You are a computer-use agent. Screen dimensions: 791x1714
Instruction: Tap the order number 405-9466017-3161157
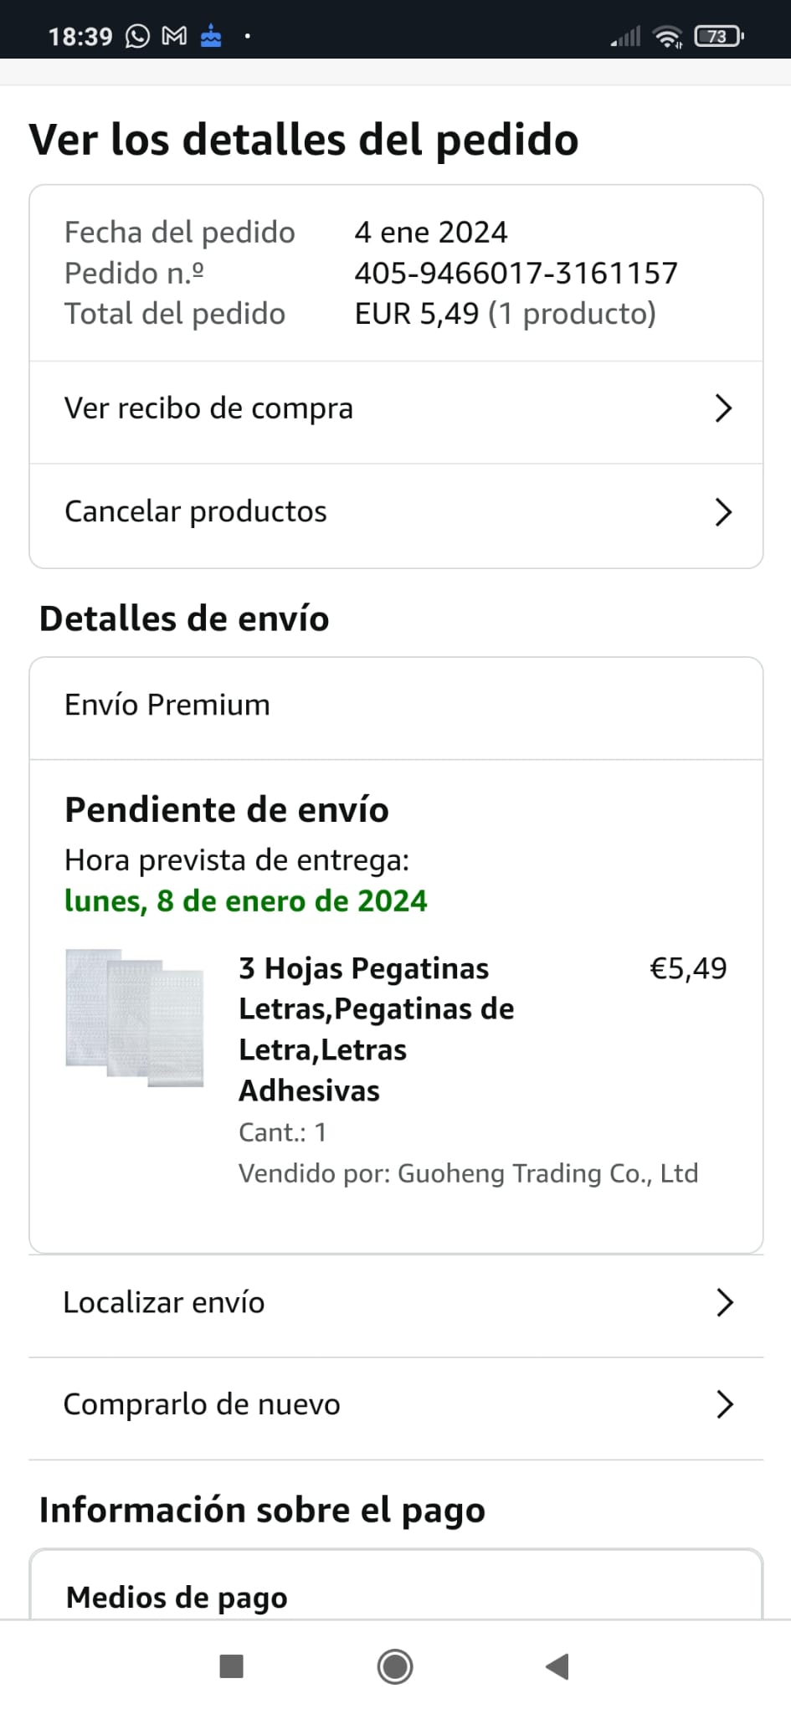[516, 273]
